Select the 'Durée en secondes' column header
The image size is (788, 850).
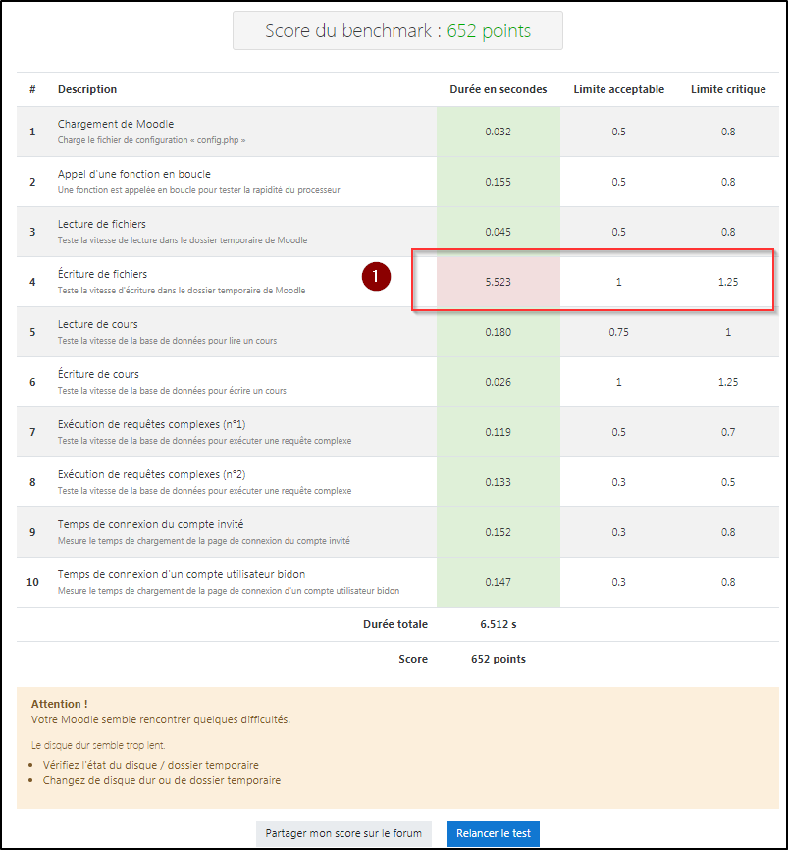tap(498, 89)
